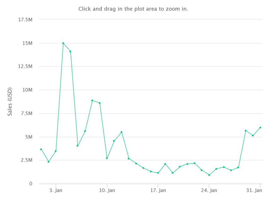This screenshot has height=200, width=267.
Task: Click the first data point of the line
Action: (x=41, y=149)
